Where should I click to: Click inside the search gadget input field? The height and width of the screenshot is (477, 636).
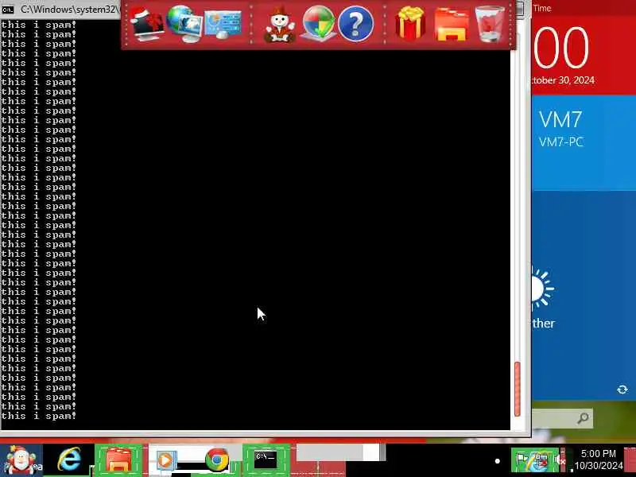pos(553,418)
